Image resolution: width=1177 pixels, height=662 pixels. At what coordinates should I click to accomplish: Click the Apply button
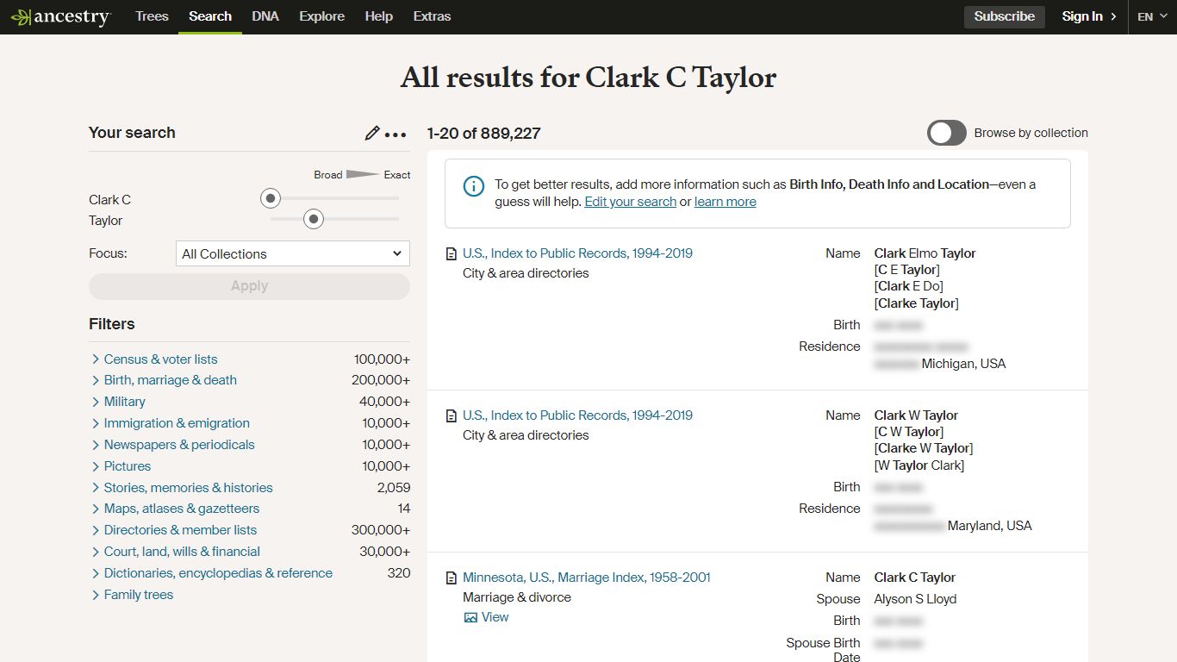coord(249,286)
